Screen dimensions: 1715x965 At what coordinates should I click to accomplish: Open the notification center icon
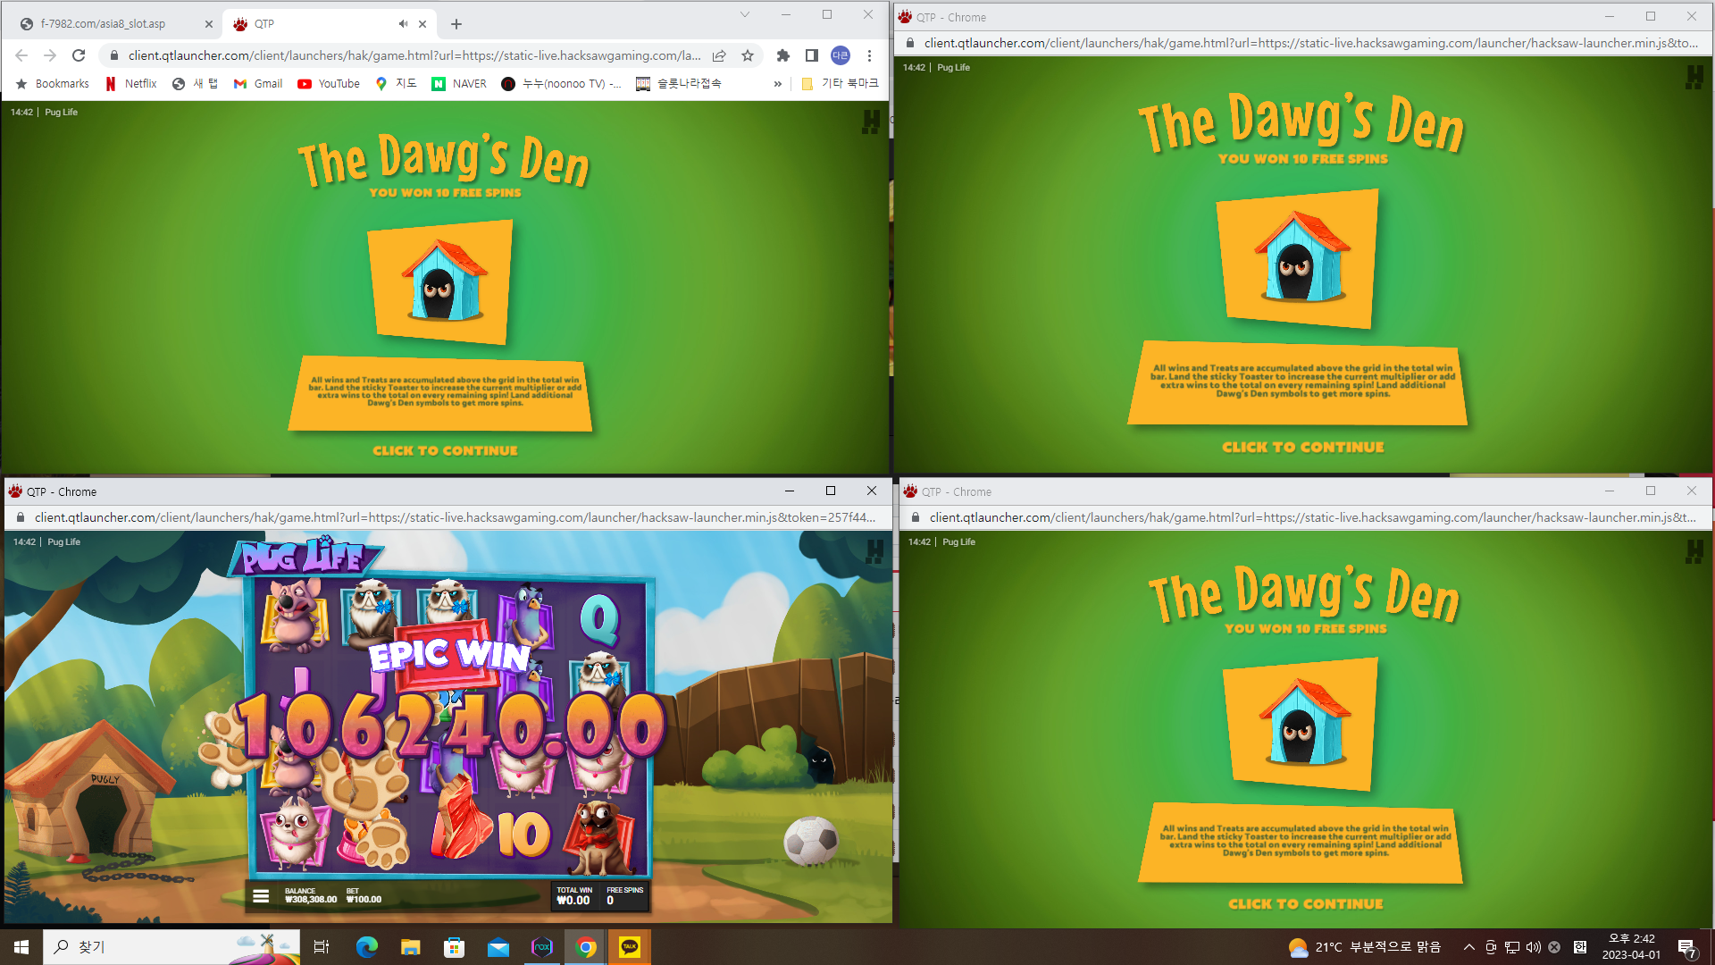pos(1687,948)
